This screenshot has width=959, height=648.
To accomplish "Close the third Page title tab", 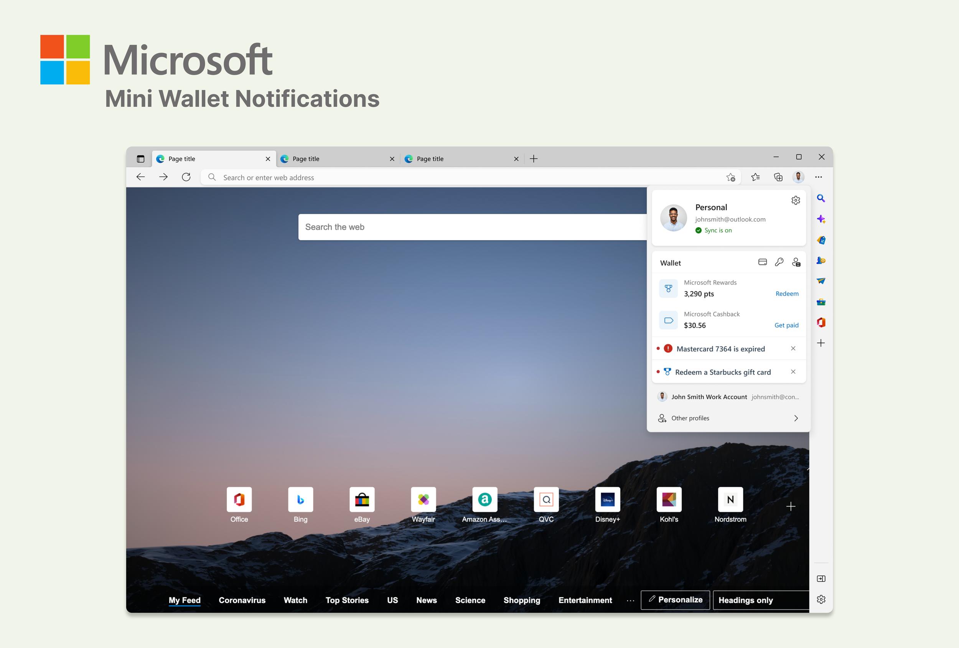I will [x=516, y=159].
